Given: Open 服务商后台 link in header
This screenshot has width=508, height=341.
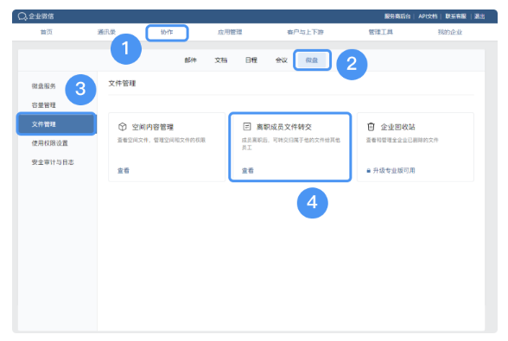Looking at the screenshot, I should coord(397,16).
